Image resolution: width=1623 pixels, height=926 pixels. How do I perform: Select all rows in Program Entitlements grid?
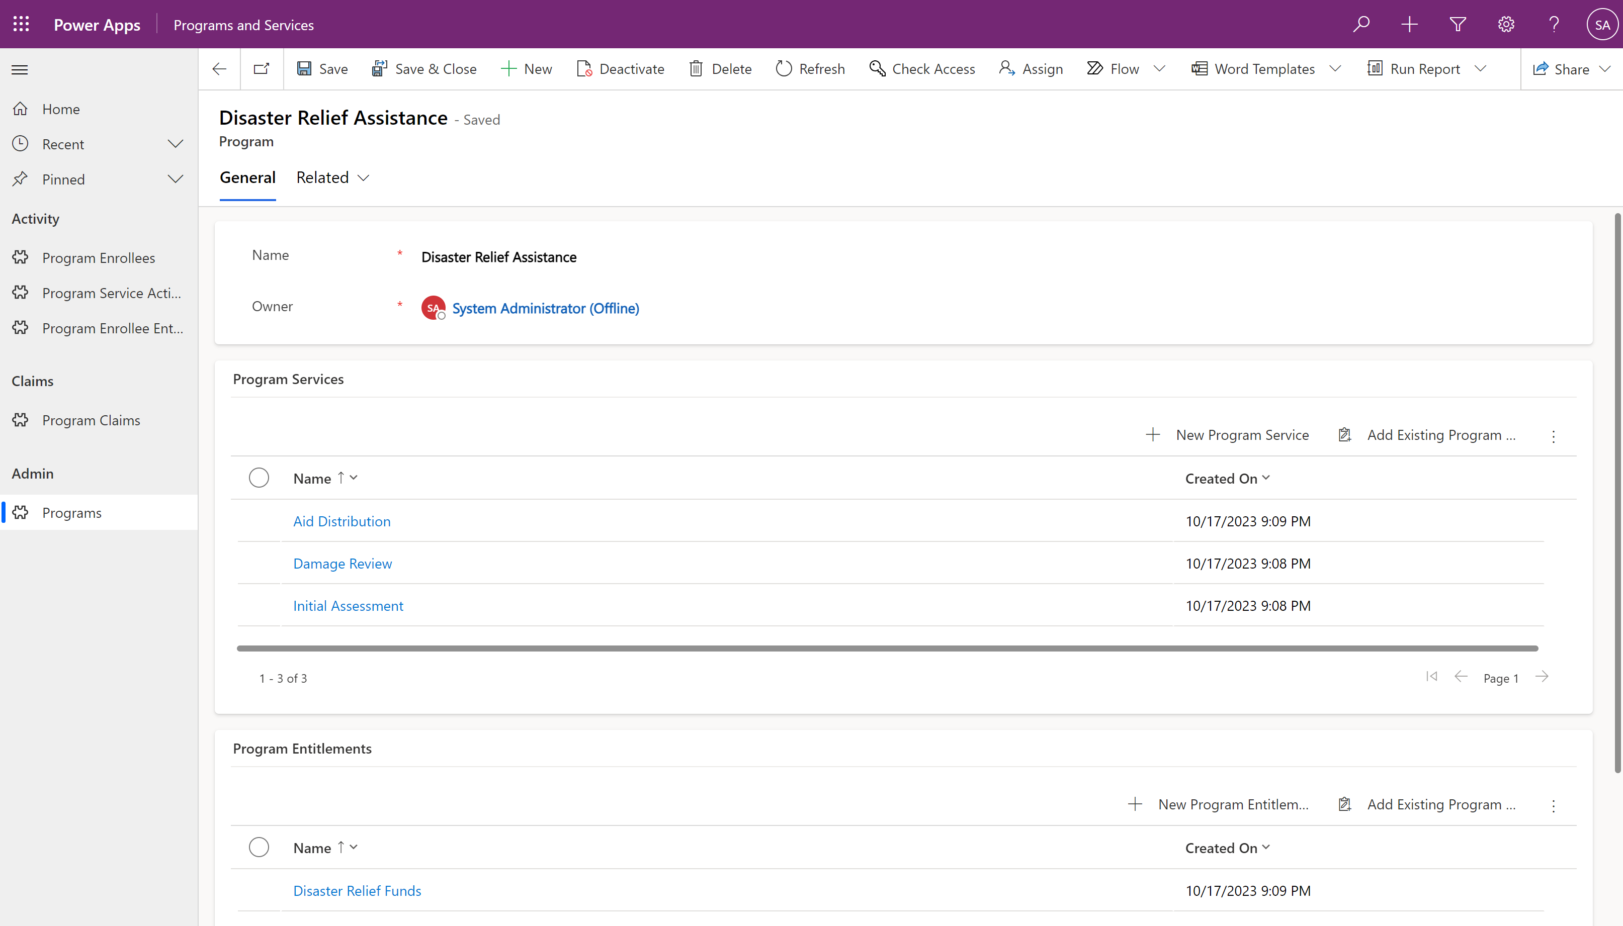(259, 847)
